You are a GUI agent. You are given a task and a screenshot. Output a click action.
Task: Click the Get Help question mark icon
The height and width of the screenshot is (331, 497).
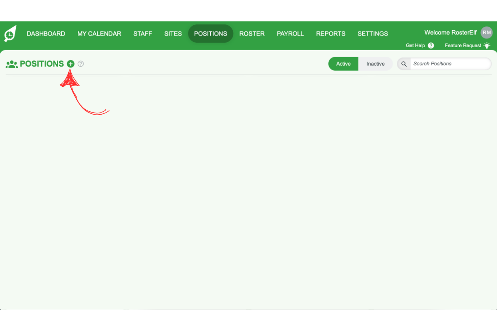431,46
